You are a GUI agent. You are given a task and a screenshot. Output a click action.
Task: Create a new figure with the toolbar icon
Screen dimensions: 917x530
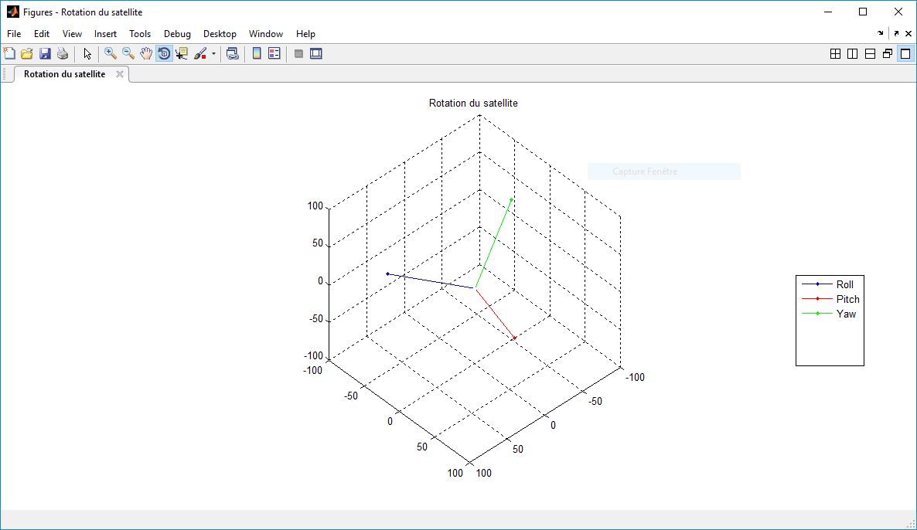point(9,54)
